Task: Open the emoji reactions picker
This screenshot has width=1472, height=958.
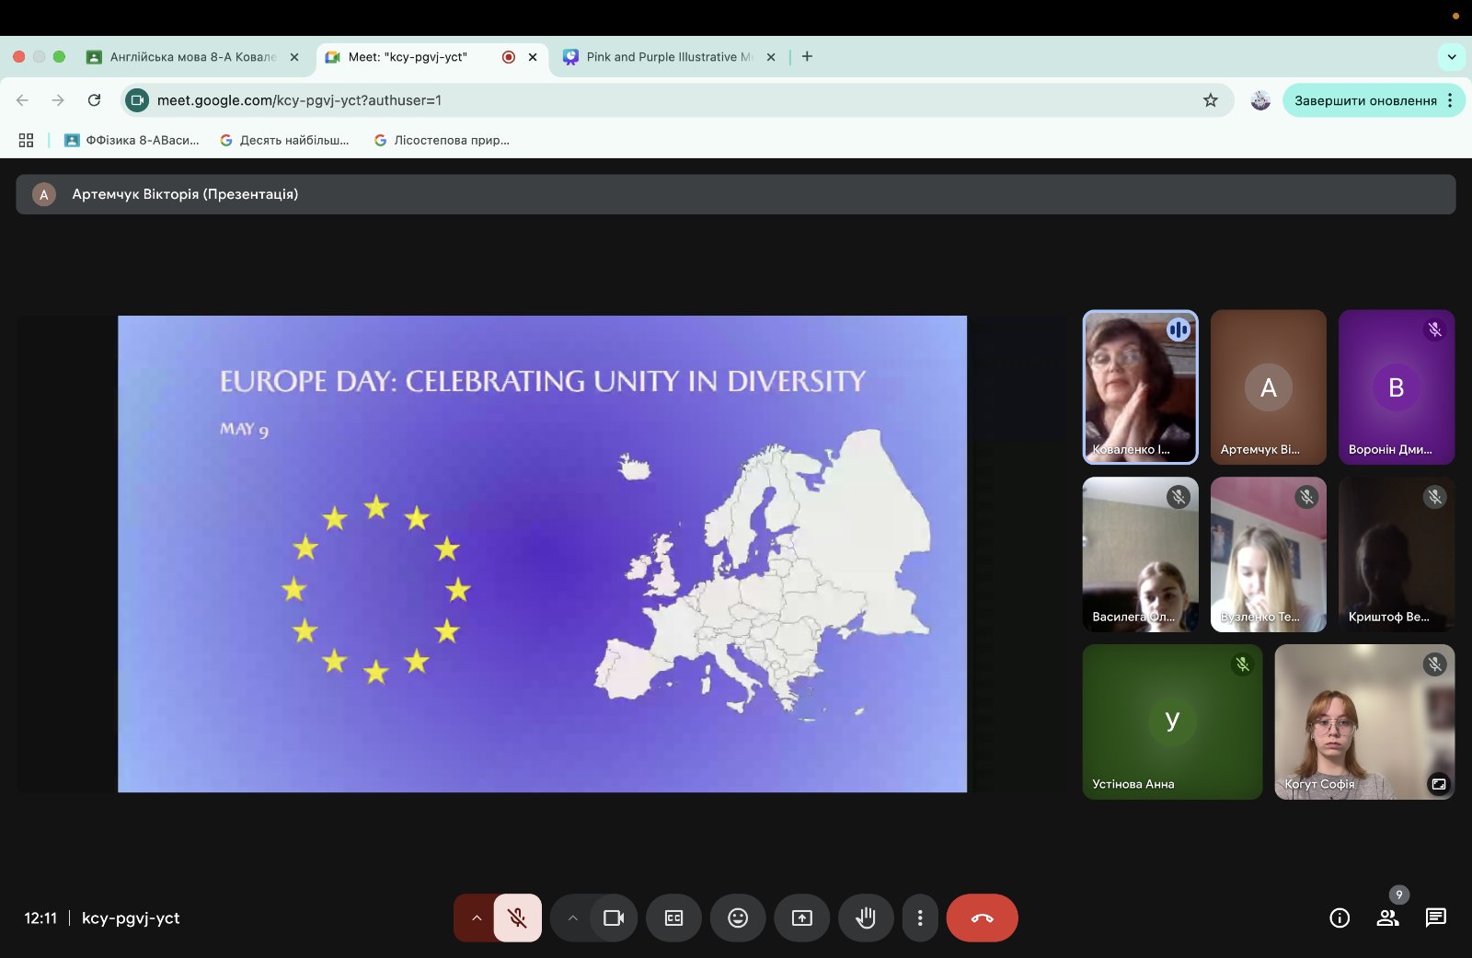Action: [x=738, y=918]
